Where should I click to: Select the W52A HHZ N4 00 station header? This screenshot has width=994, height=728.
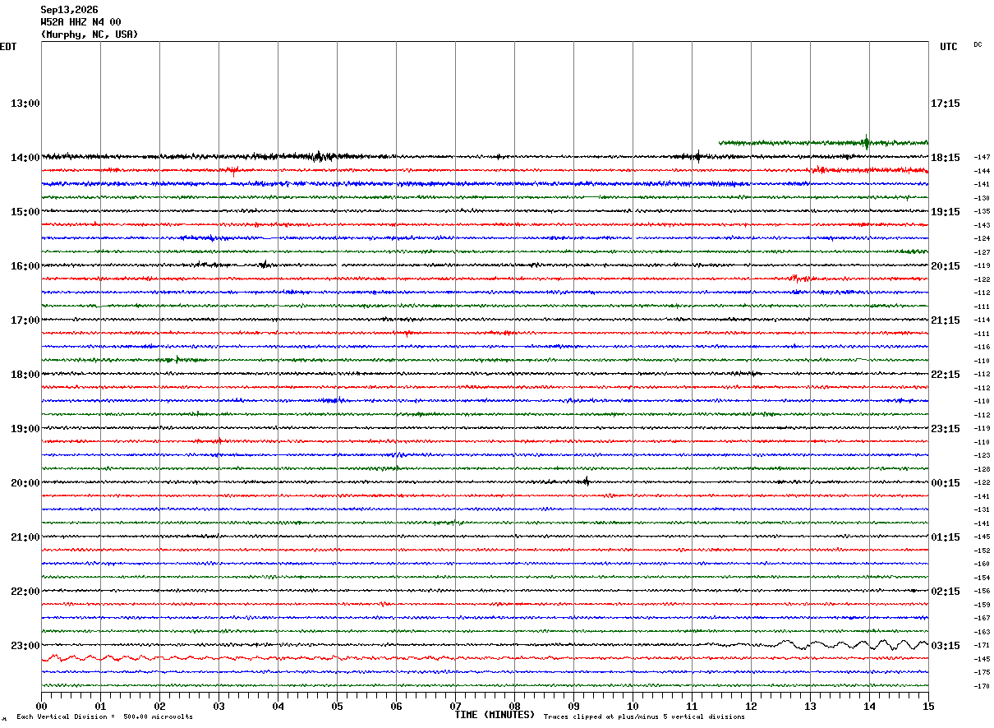click(81, 22)
